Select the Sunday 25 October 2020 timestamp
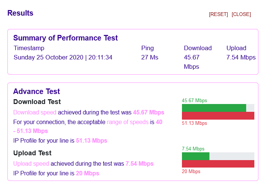This screenshot has height=185, width=264. pos(63,57)
